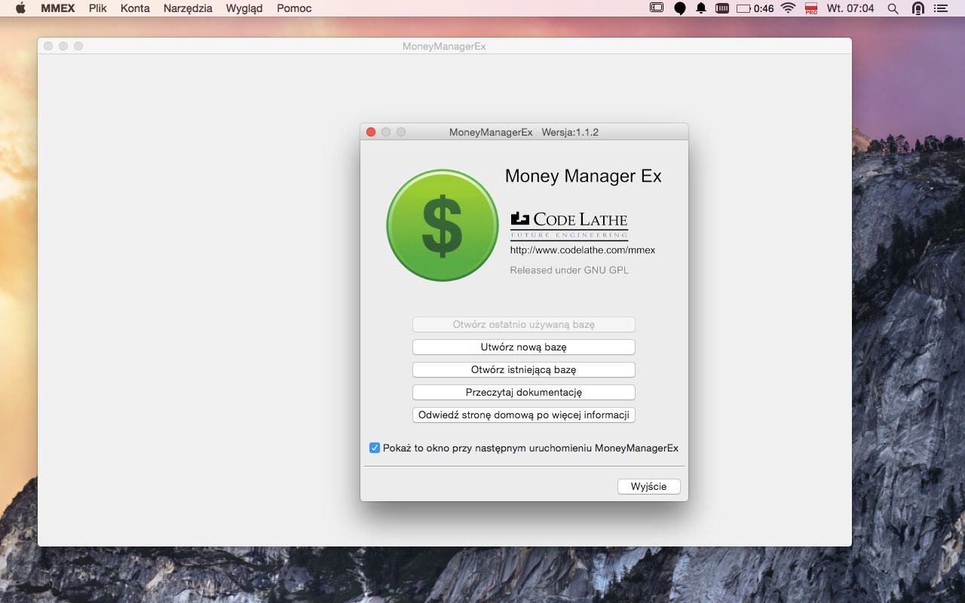Open Spotlight search in menu bar
Image resolution: width=965 pixels, height=603 pixels.
pyautogui.click(x=893, y=8)
